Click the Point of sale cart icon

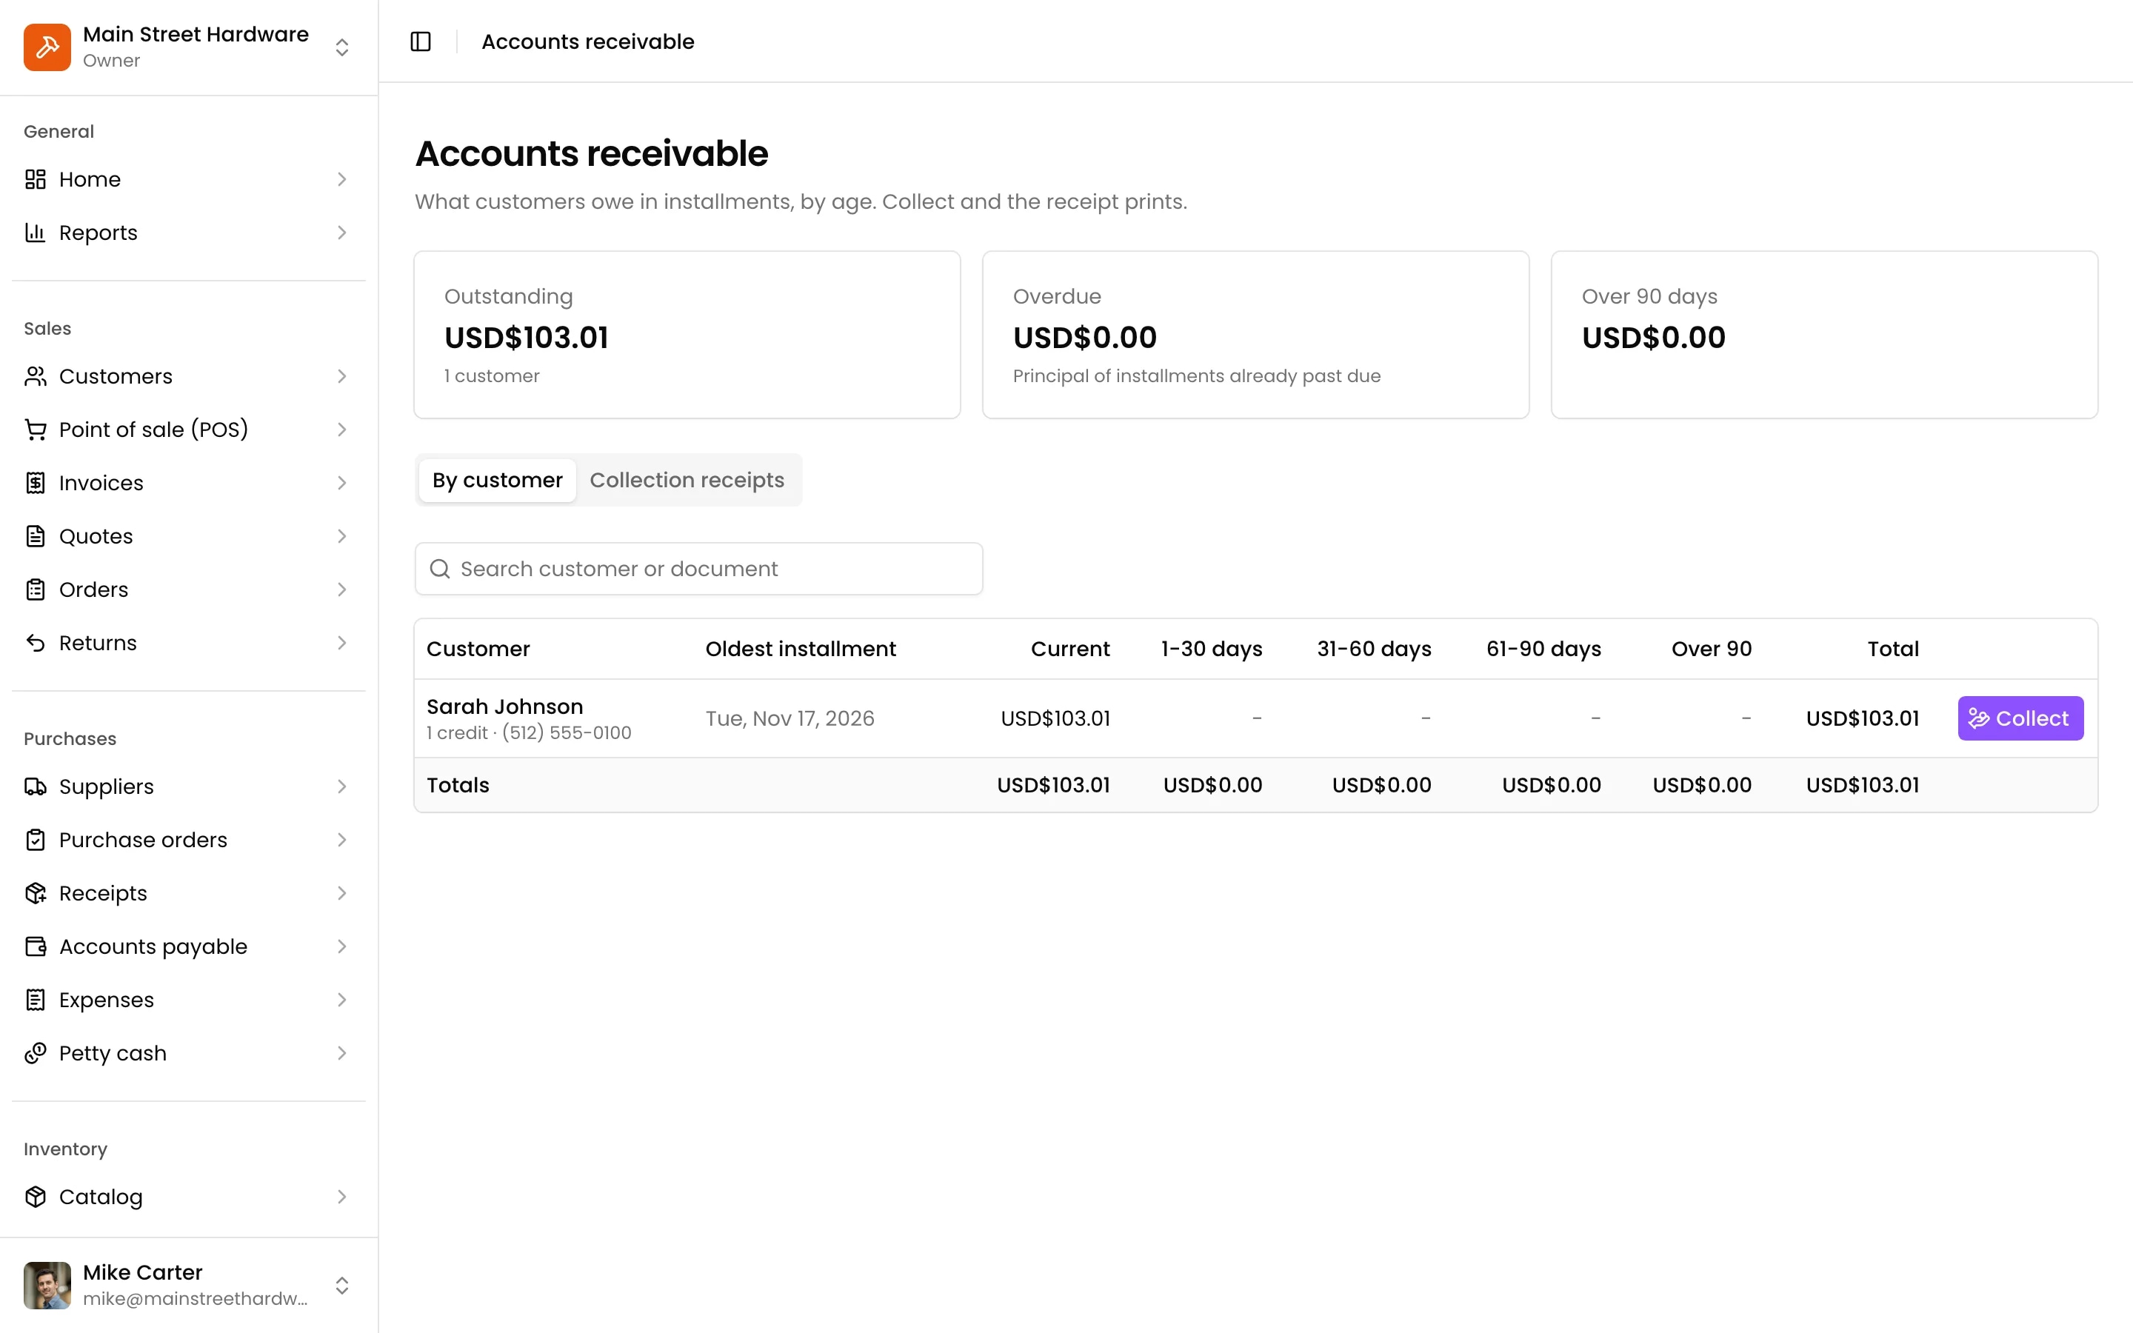[36, 430]
